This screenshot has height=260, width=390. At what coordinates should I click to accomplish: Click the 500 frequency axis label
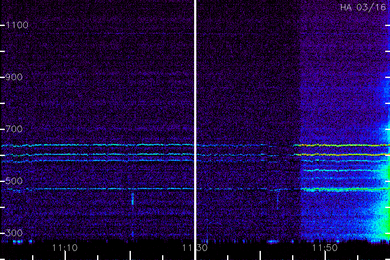(14, 181)
